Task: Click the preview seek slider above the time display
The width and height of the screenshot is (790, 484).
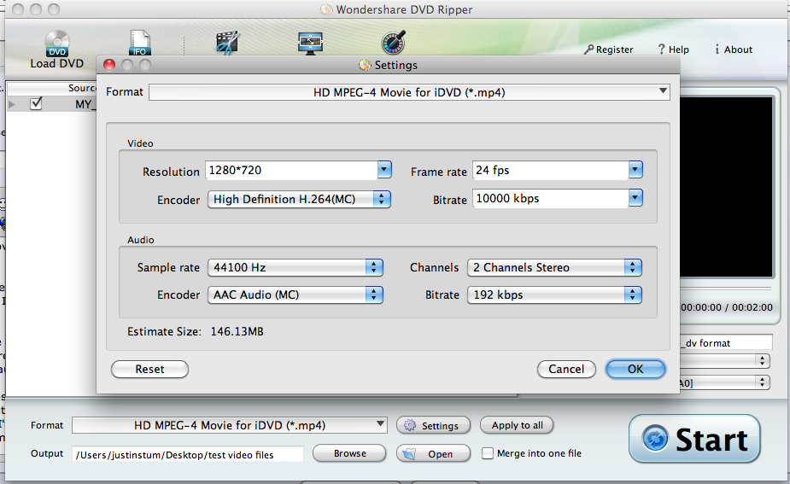Action: pyautogui.click(x=726, y=289)
